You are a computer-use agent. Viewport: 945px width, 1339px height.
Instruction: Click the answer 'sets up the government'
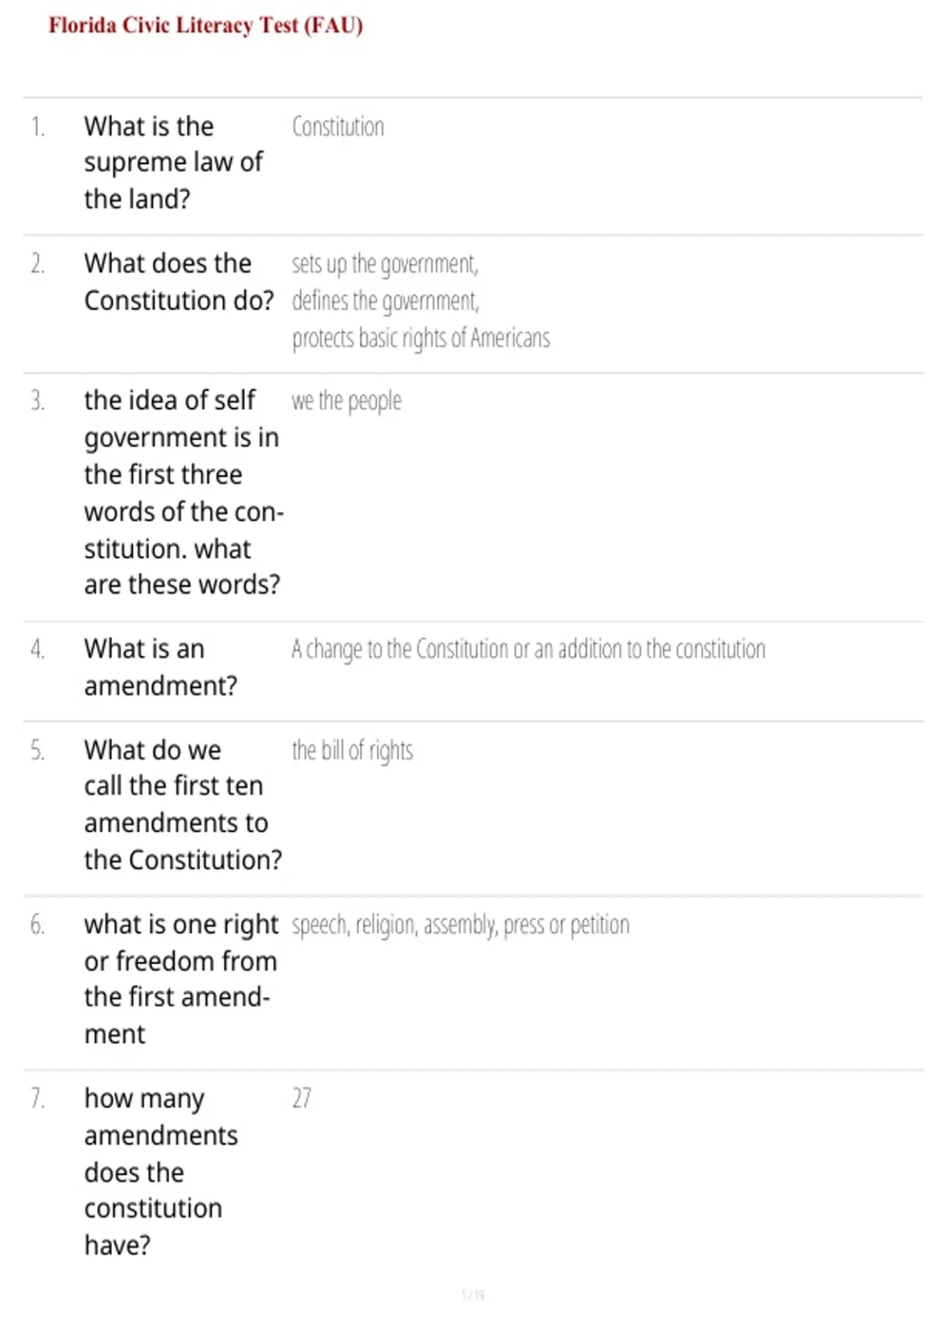click(x=384, y=264)
